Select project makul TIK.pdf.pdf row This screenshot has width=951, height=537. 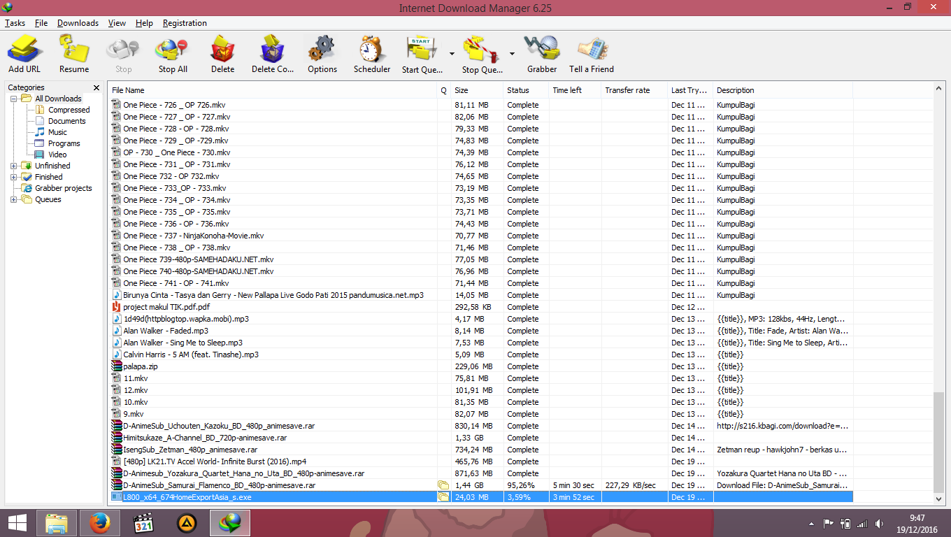click(x=481, y=307)
